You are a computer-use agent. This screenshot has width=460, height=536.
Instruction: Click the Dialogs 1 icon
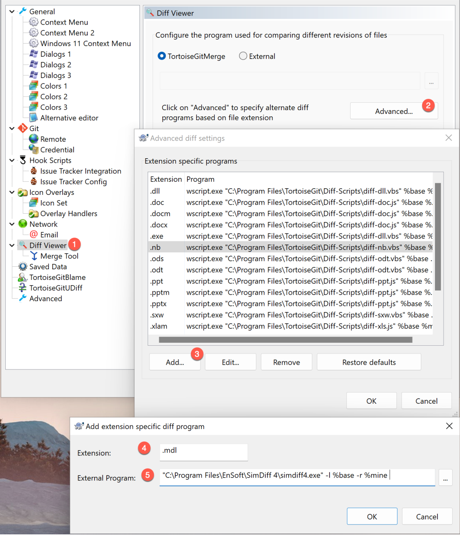tap(34, 54)
